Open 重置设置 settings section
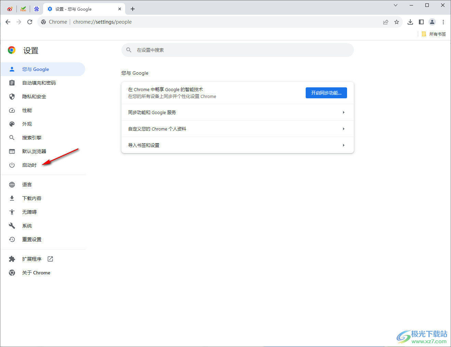Screen dimensions: 451x347 tap(43, 239)
